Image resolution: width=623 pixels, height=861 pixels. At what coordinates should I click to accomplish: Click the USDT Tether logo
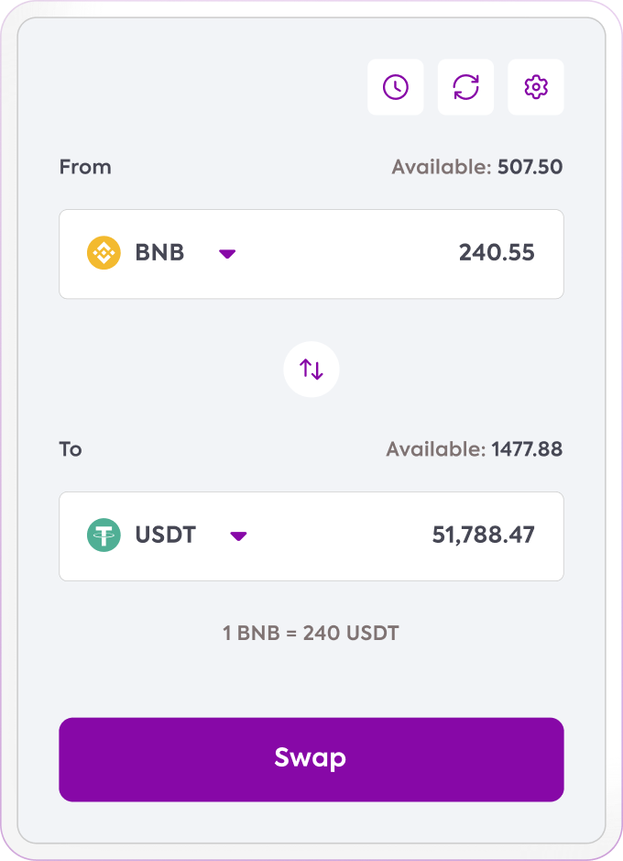(104, 535)
